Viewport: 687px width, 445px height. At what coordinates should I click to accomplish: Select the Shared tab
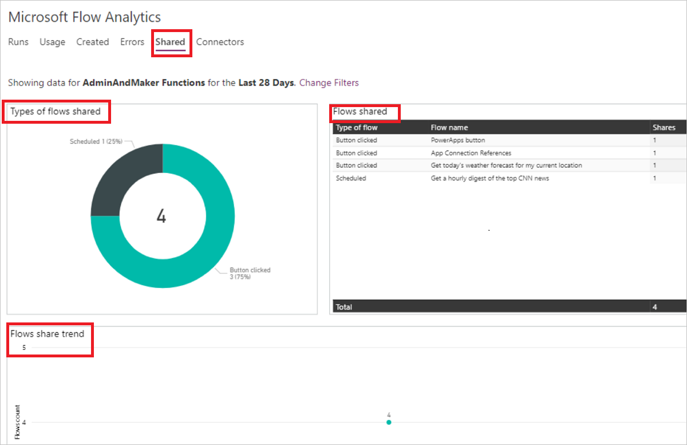pos(170,42)
